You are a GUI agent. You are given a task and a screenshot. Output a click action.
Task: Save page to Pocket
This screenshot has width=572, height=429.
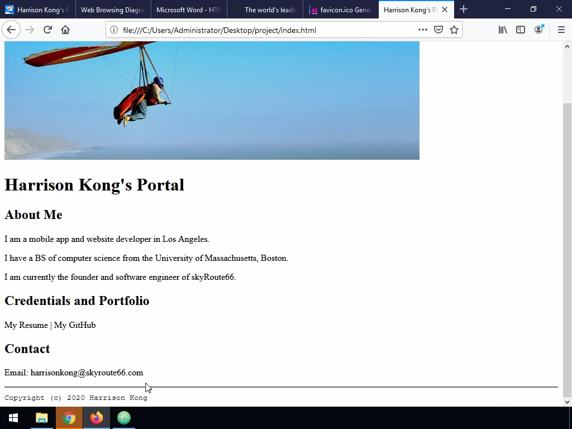point(438,30)
